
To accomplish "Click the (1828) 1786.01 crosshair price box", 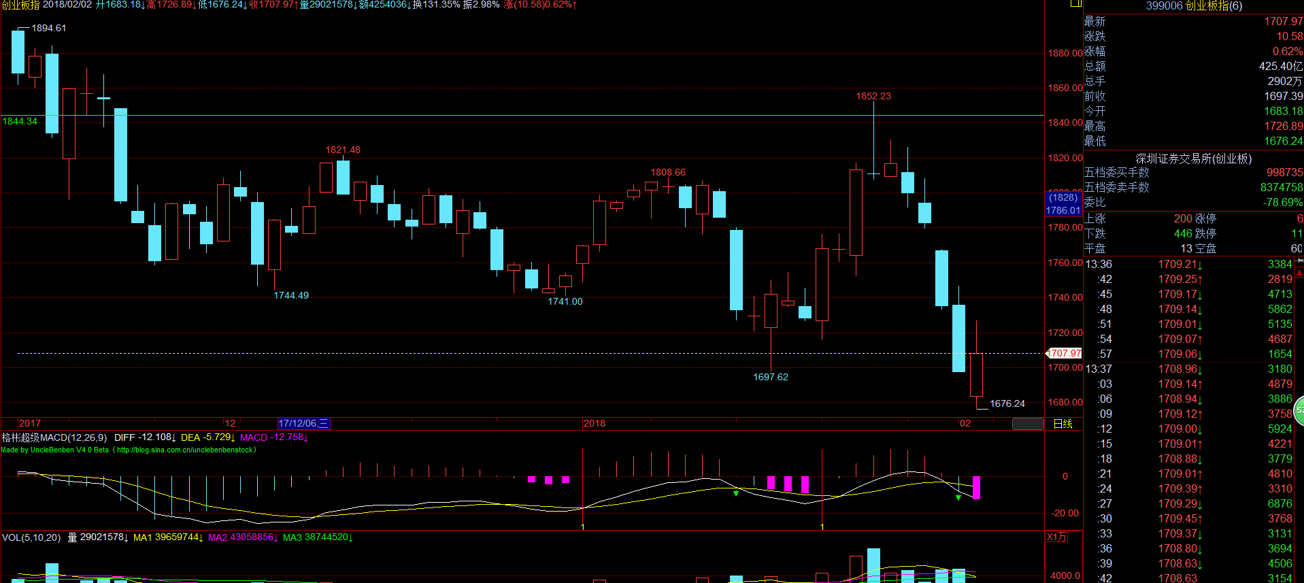I will (x=1063, y=204).
